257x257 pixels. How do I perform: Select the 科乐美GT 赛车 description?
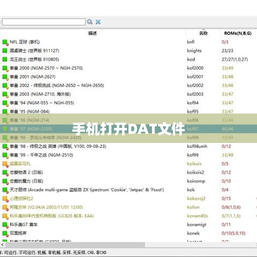24,224
